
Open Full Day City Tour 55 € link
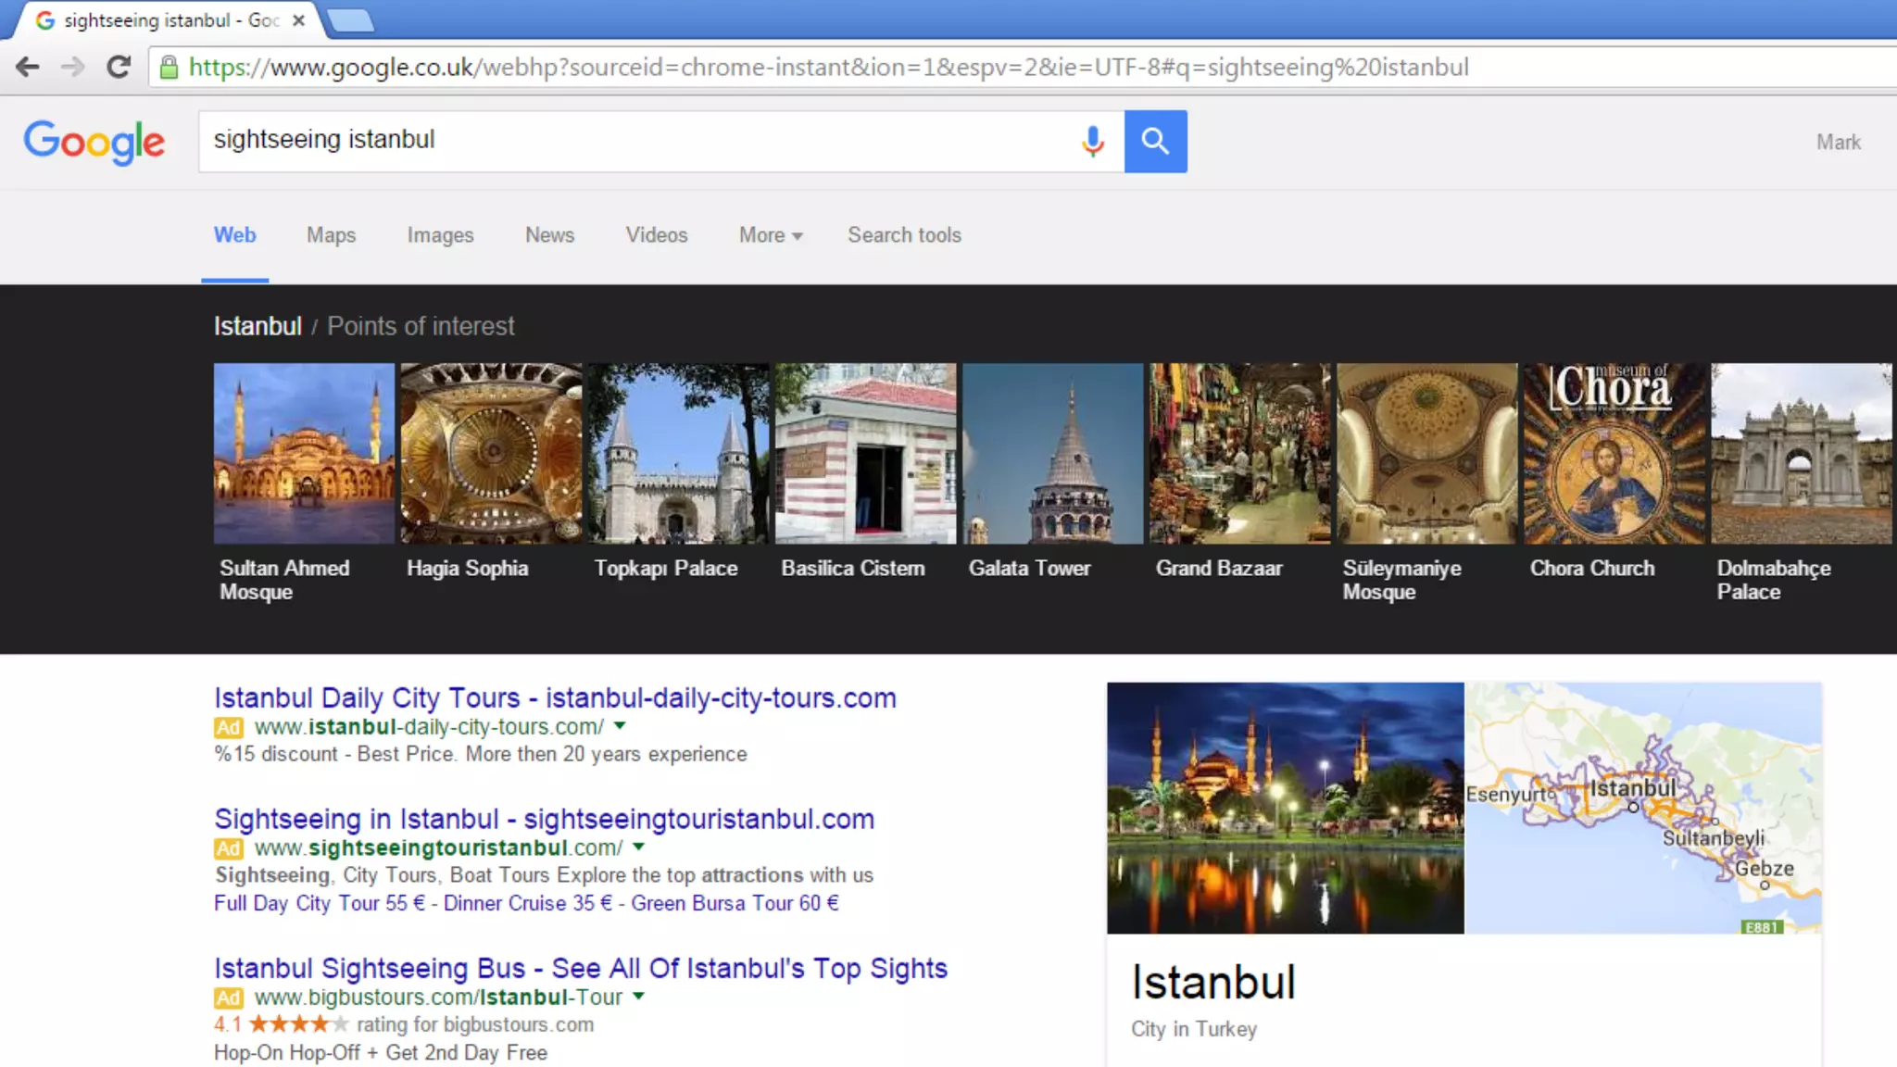coord(319,903)
